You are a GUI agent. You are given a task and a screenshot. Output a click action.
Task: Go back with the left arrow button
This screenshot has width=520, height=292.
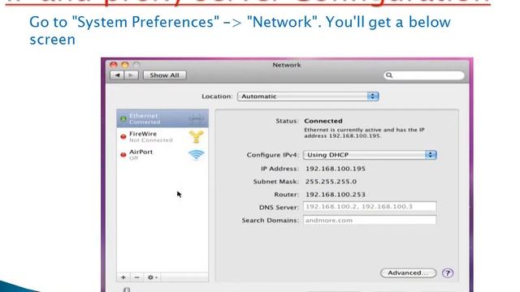117,75
